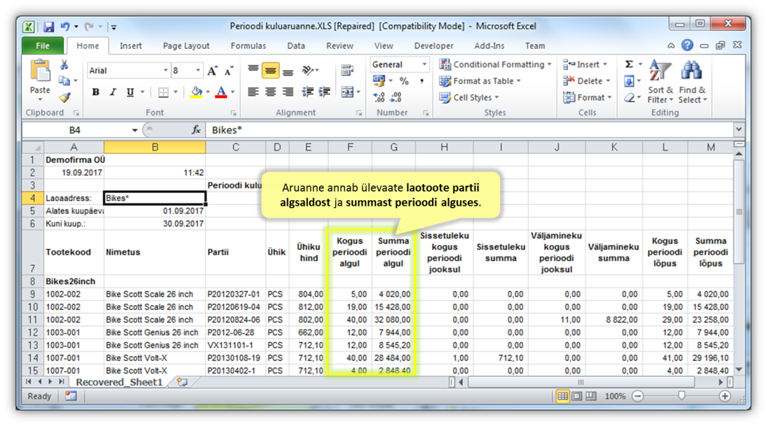Switch to the Formulas tab
The height and width of the screenshot is (426, 767).
(248, 46)
